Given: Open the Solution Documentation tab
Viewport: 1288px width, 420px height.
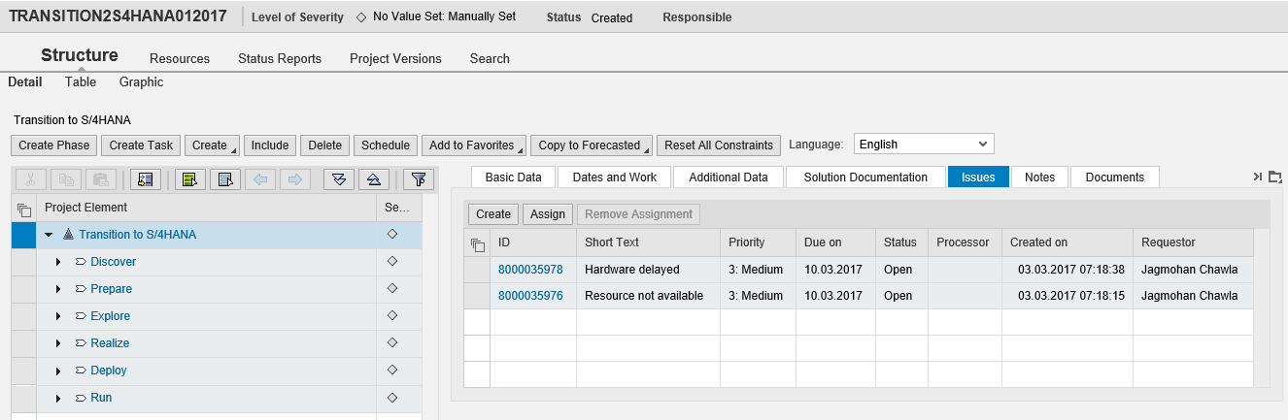Looking at the screenshot, I should (x=865, y=177).
